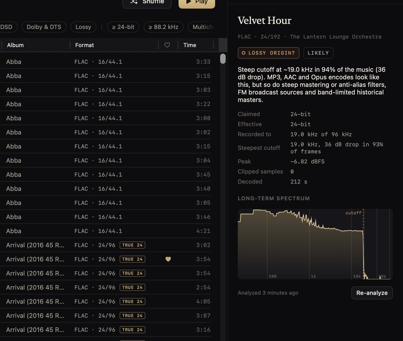Select the Arrival track lasting 4:05
The height and width of the screenshot is (341, 403).
tap(105, 302)
